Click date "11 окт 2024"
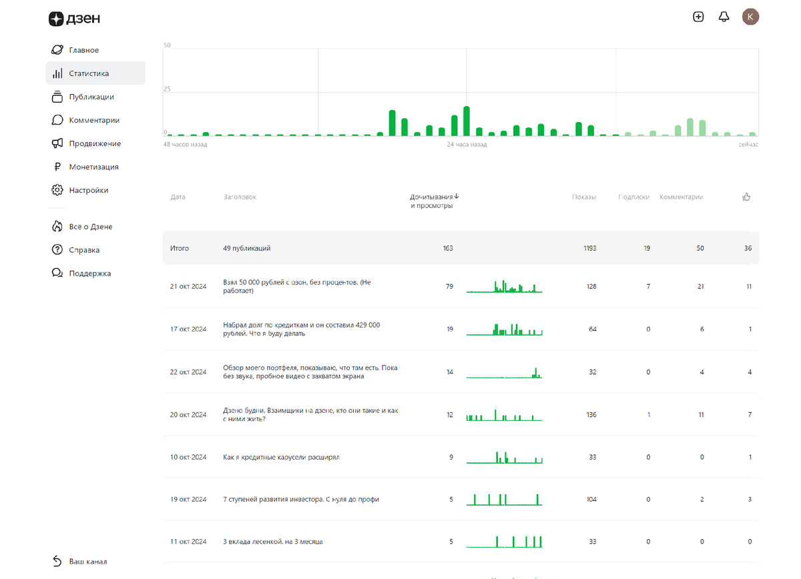 click(x=188, y=542)
